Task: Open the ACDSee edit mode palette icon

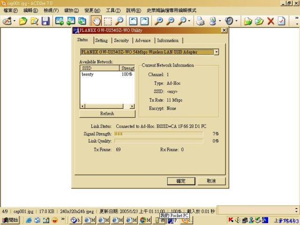Action: [x=7, y=21]
